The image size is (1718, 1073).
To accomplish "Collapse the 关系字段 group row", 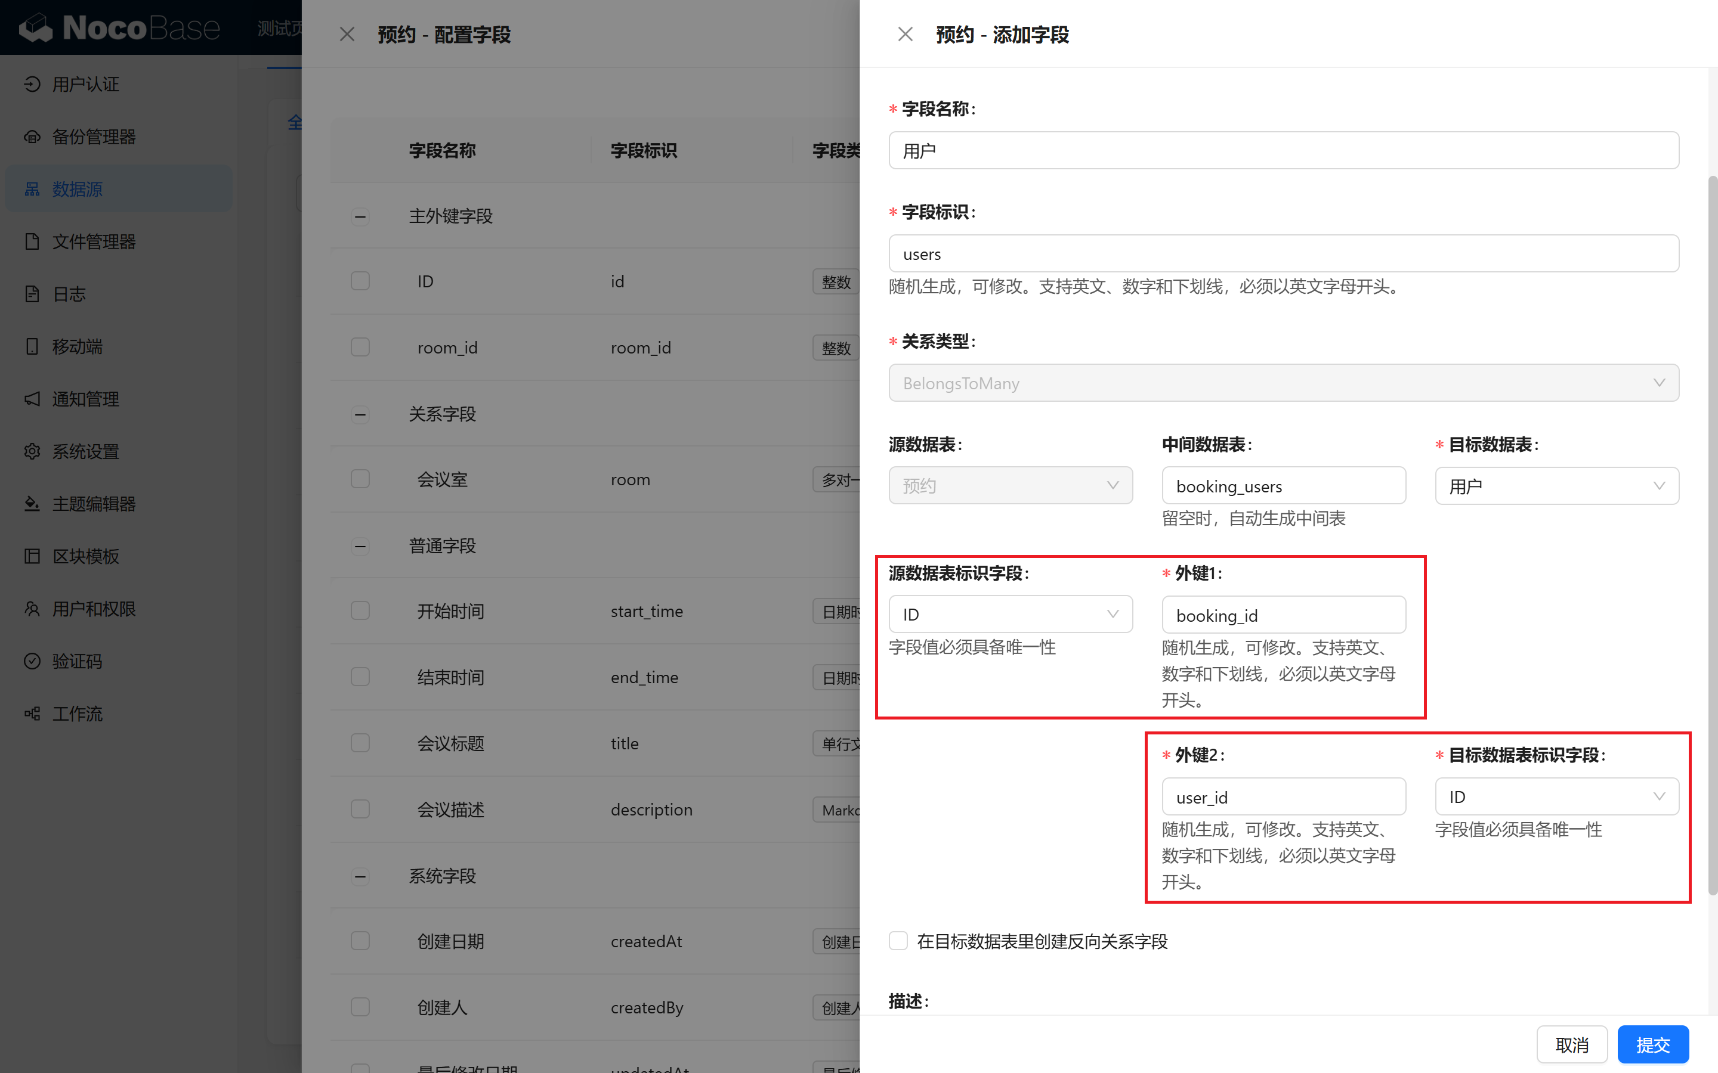I will (x=360, y=414).
